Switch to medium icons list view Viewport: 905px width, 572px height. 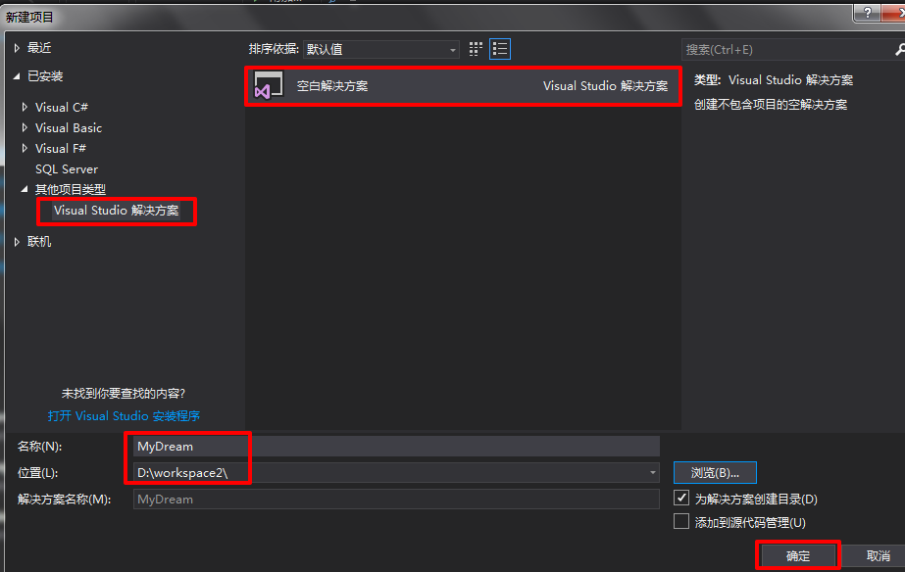500,49
